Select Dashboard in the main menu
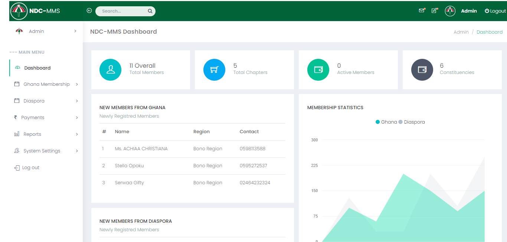 [37, 68]
